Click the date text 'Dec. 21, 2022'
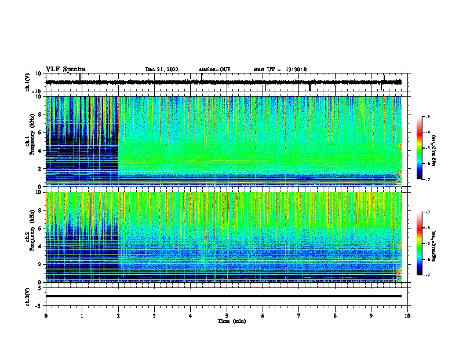 click(x=162, y=69)
